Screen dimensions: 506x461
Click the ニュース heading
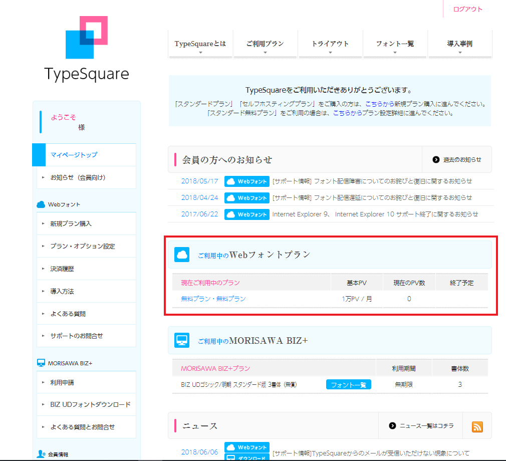(x=200, y=426)
